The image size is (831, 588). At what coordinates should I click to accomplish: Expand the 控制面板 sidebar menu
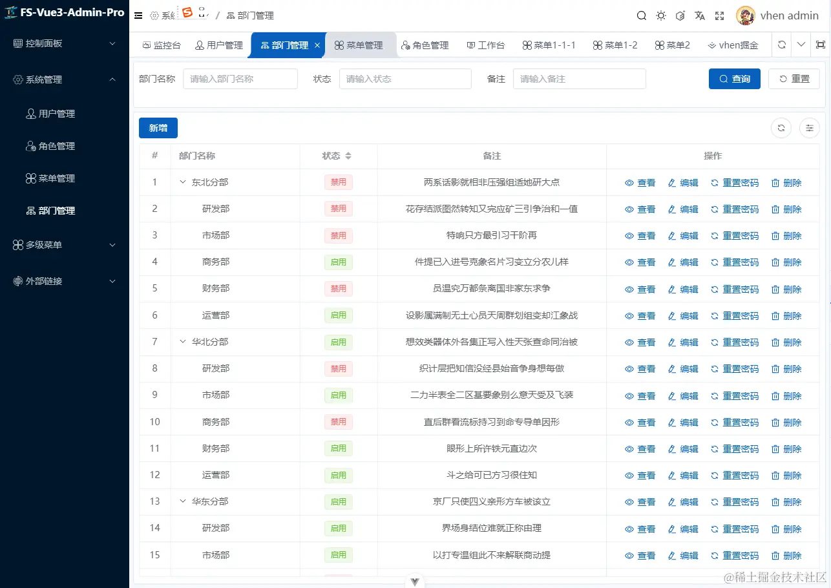pyautogui.click(x=65, y=43)
